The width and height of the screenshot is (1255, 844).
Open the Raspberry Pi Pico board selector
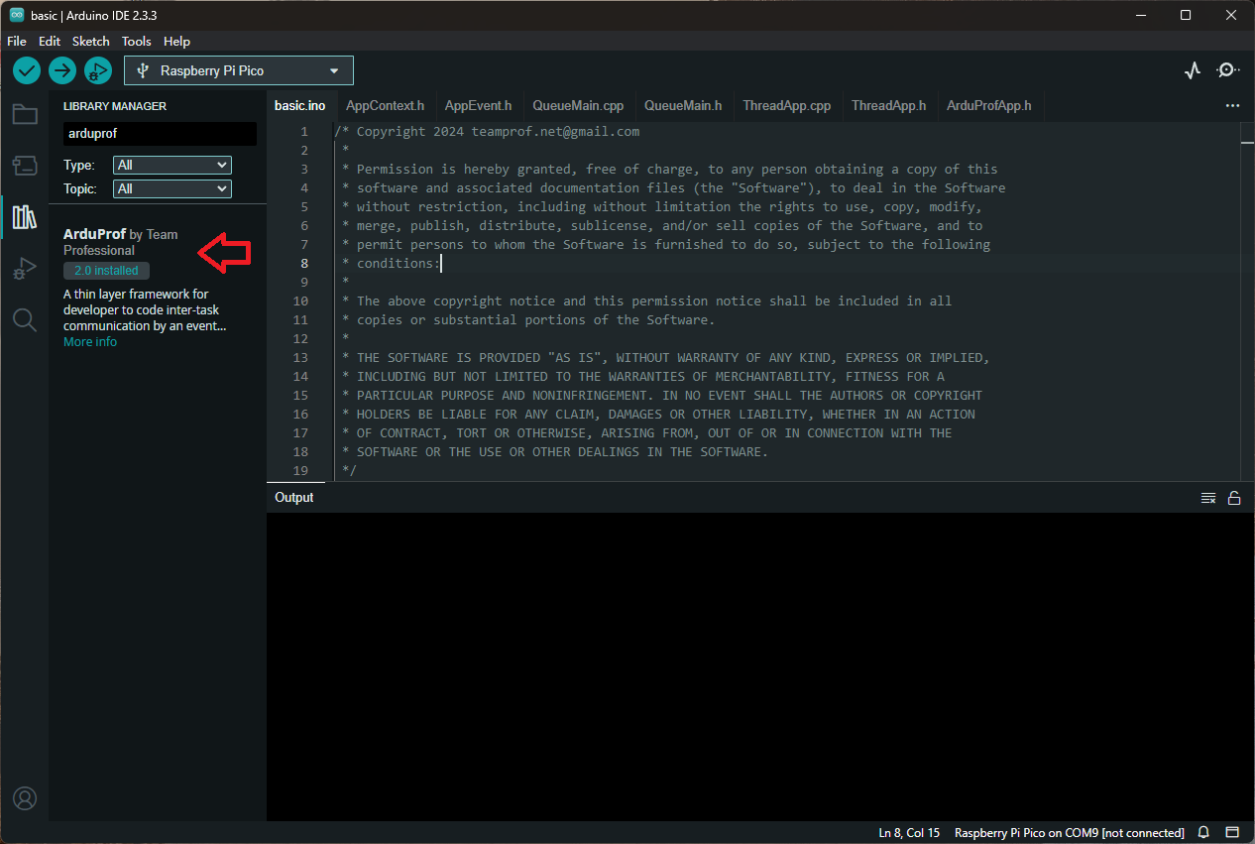239,70
